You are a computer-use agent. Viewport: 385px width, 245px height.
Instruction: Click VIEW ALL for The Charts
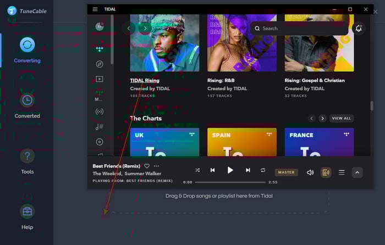pos(342,118)
